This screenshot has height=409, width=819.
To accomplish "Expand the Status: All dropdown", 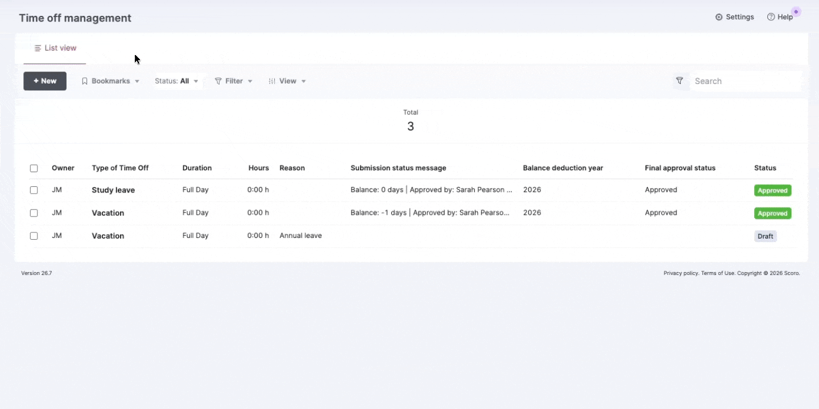I will click(x=177, y=81).
